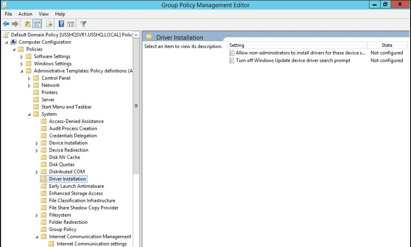The width and height of the screenshot is (411, 247).
Task: Open the Action menu
Action: 25,14
